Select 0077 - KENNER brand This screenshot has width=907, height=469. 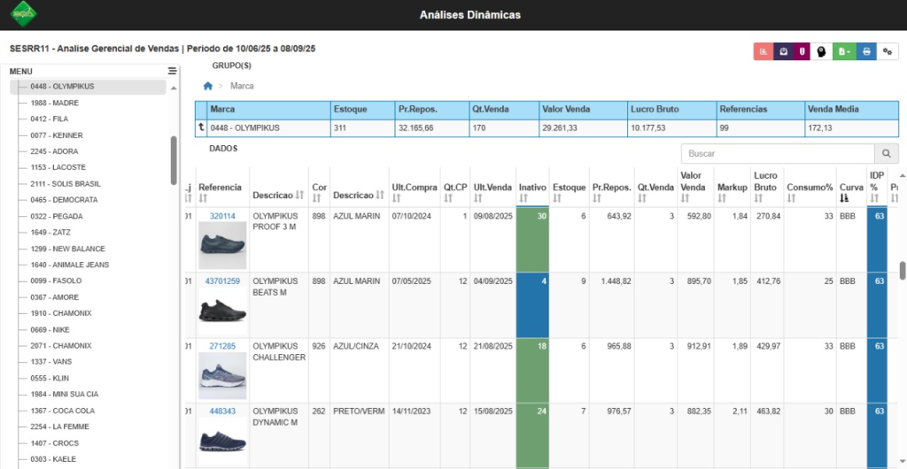pyautogui.click(x=57, y=135)
